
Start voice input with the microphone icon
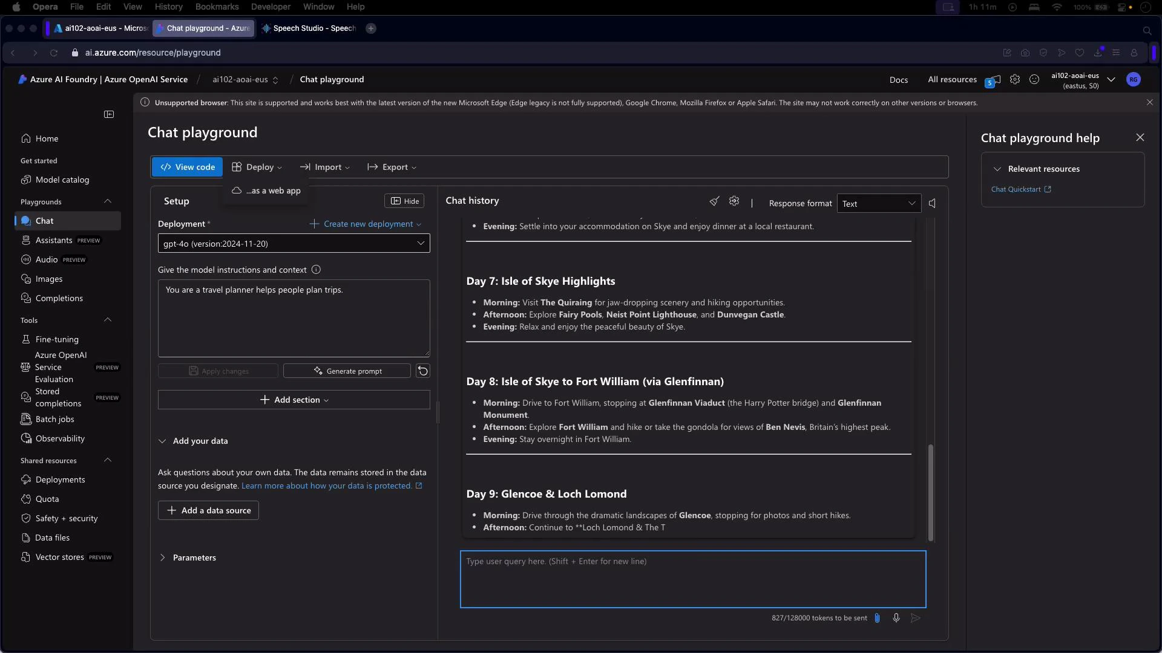coord(896,617)
